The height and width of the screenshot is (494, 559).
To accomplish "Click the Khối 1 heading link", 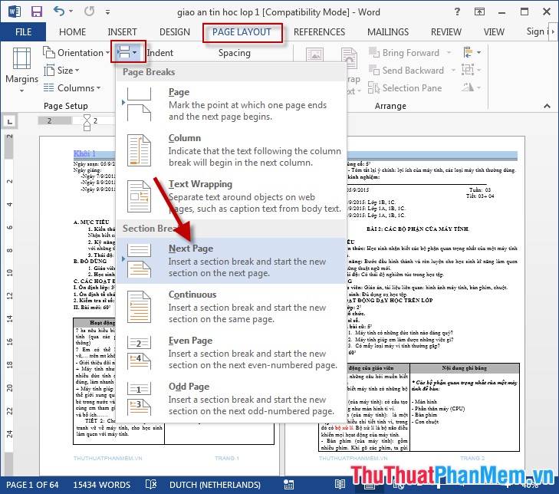I will [84, 153].
